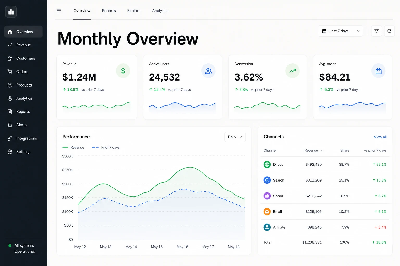Toggle the Revenue legend series

[73, 147]
